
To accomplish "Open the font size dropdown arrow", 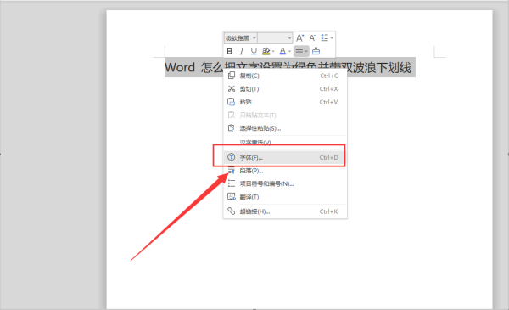I will 289,38.
